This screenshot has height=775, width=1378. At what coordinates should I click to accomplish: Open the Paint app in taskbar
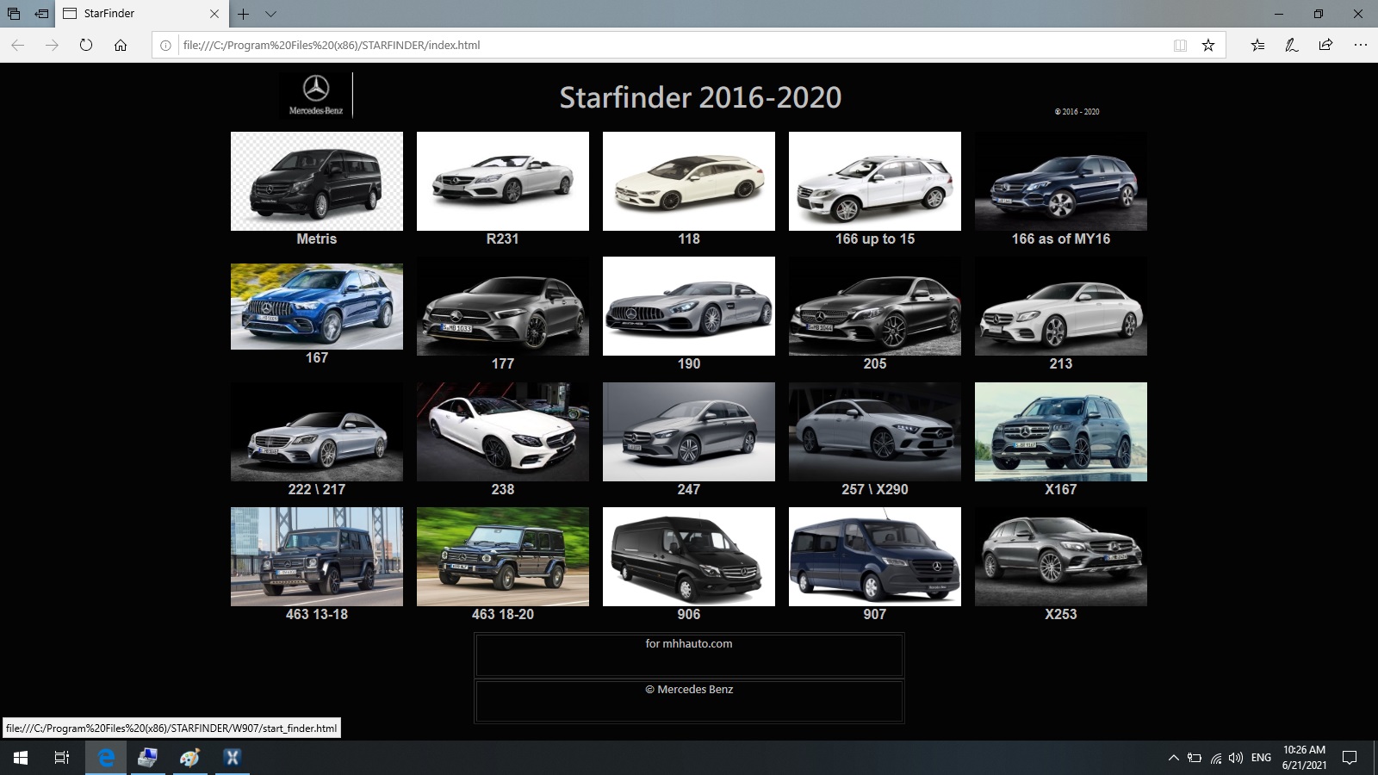tap(189, 758)
